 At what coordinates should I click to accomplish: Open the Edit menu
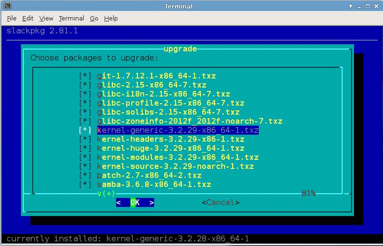click(28, 19)
